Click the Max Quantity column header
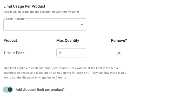This screenshot has height=95, width=174. coord(68,40)
